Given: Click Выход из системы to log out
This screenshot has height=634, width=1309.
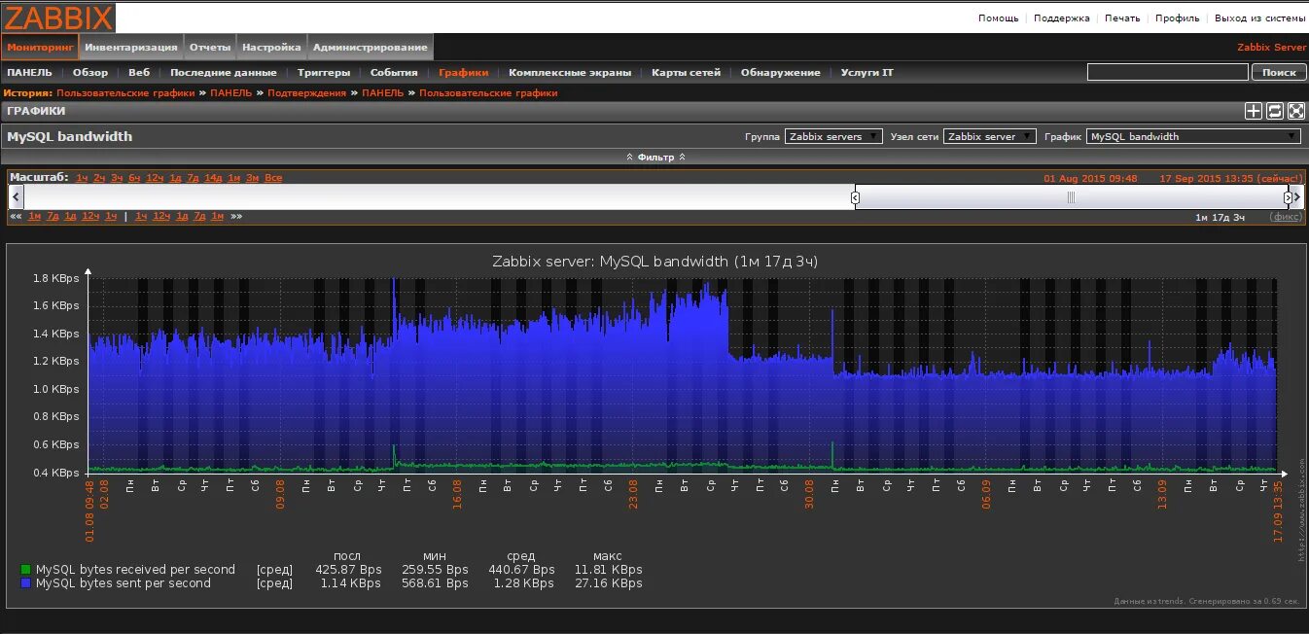Looking at the screenshot, I should [x=1260, y=18].
